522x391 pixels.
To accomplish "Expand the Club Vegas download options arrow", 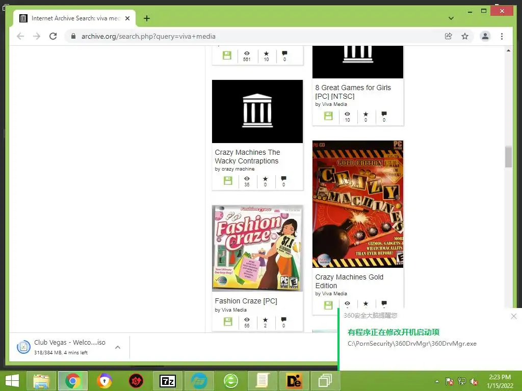I will click(x=118, y=347).
